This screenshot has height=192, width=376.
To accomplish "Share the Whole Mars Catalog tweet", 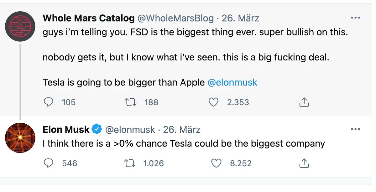I will point(304,102).
